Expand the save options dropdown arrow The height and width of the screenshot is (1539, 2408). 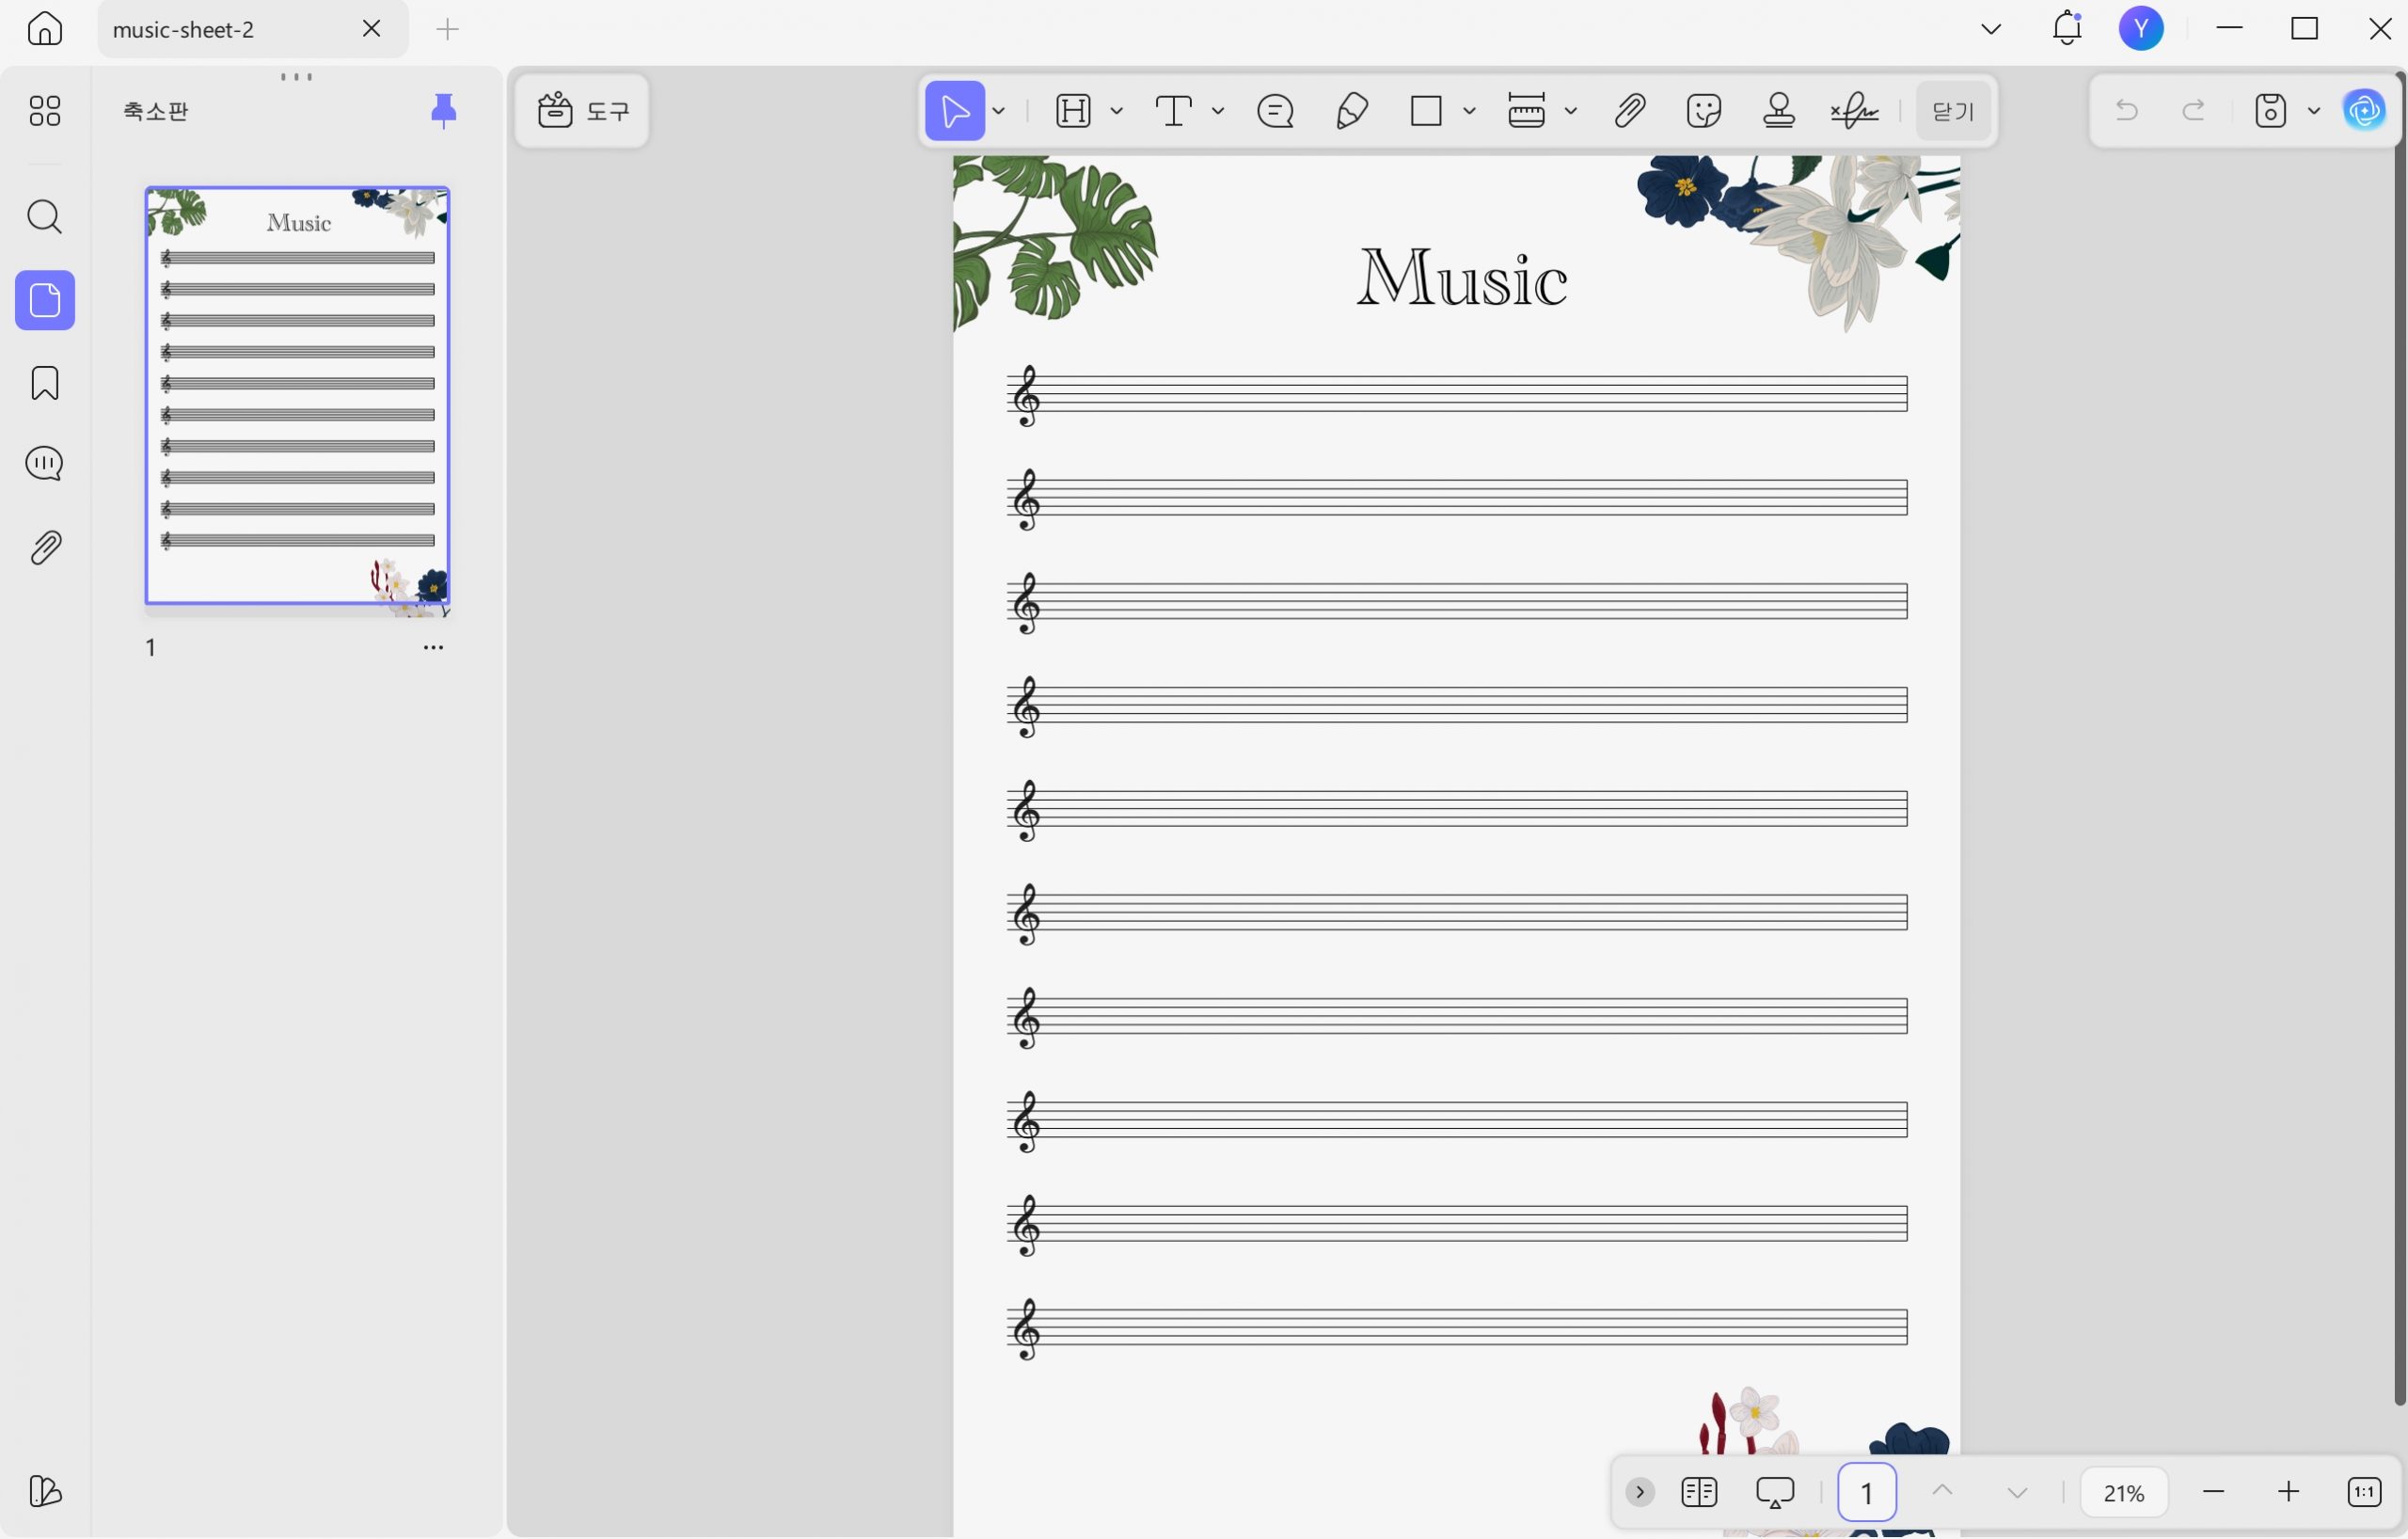pyautogui.click(x=2314, y=111)
